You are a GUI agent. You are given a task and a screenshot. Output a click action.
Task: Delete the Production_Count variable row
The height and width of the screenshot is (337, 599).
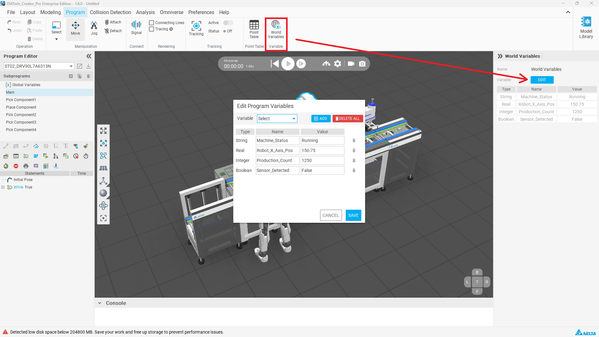click(354, 160)
